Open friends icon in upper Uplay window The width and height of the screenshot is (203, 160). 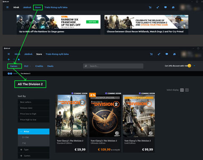[x=173, y=7]
